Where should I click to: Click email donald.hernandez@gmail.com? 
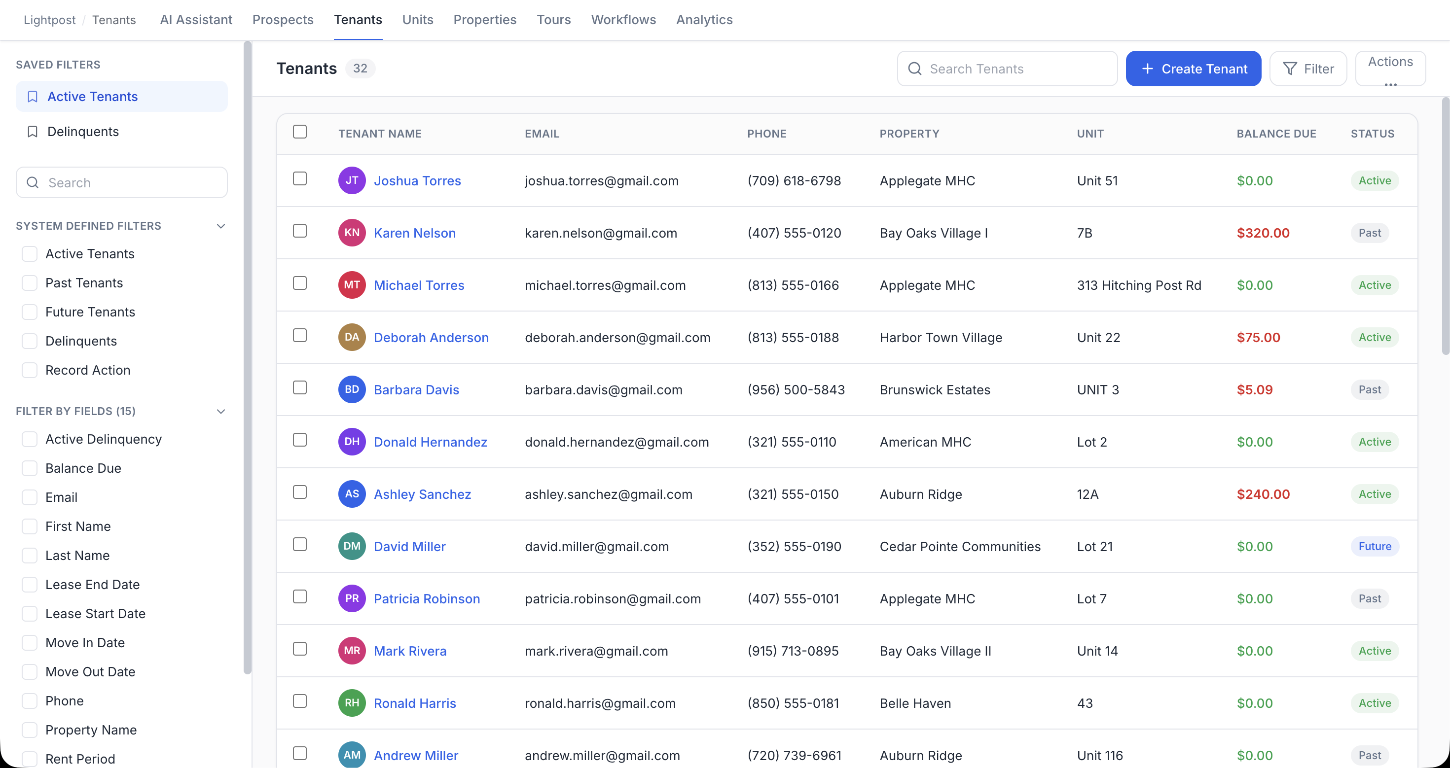[616, 442]
